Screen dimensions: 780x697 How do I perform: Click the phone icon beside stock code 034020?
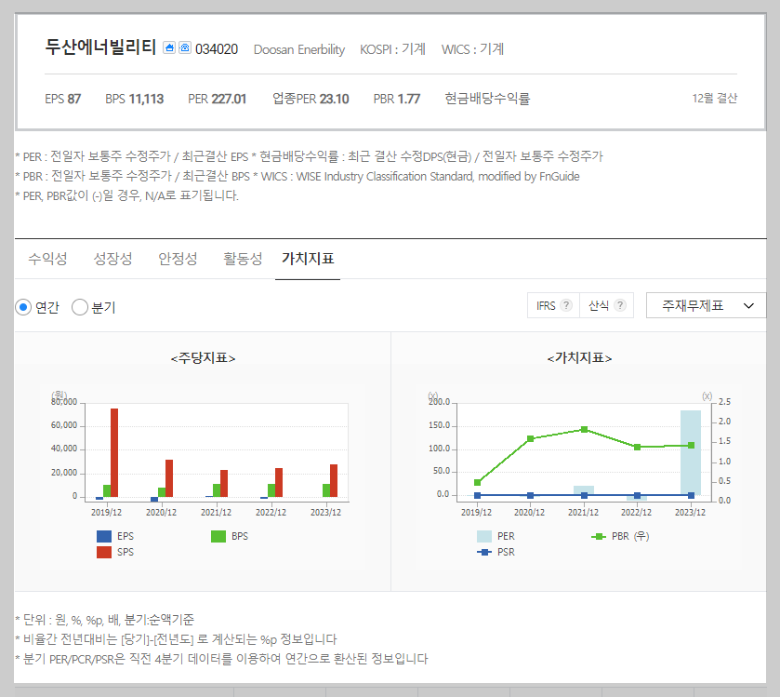point(185,47)
